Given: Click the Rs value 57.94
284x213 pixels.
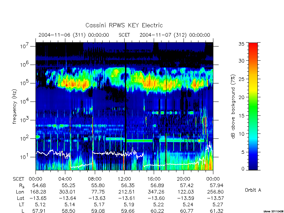Looking at the screenshot, I should tap(217, 185).
